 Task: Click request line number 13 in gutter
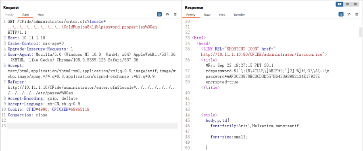pyautogui.click(x=3, y=126)
